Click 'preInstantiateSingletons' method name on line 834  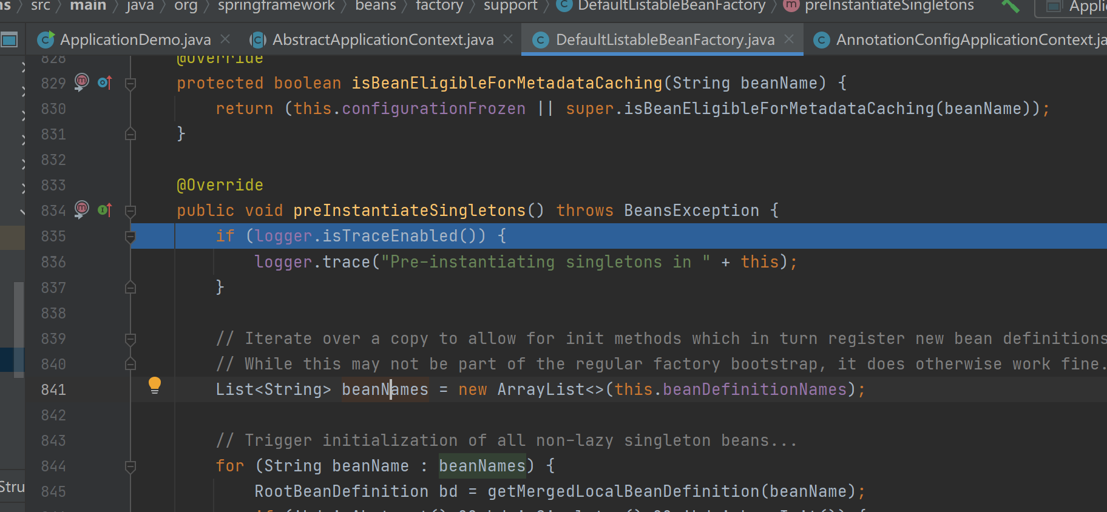click(x=410, y=211)
